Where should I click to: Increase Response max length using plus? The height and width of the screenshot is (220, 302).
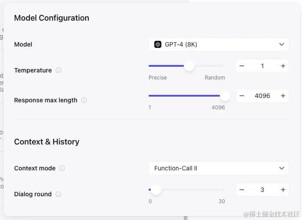(x=283, y=96)
